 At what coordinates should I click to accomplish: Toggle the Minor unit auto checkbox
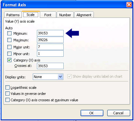[x=9, y=53]
